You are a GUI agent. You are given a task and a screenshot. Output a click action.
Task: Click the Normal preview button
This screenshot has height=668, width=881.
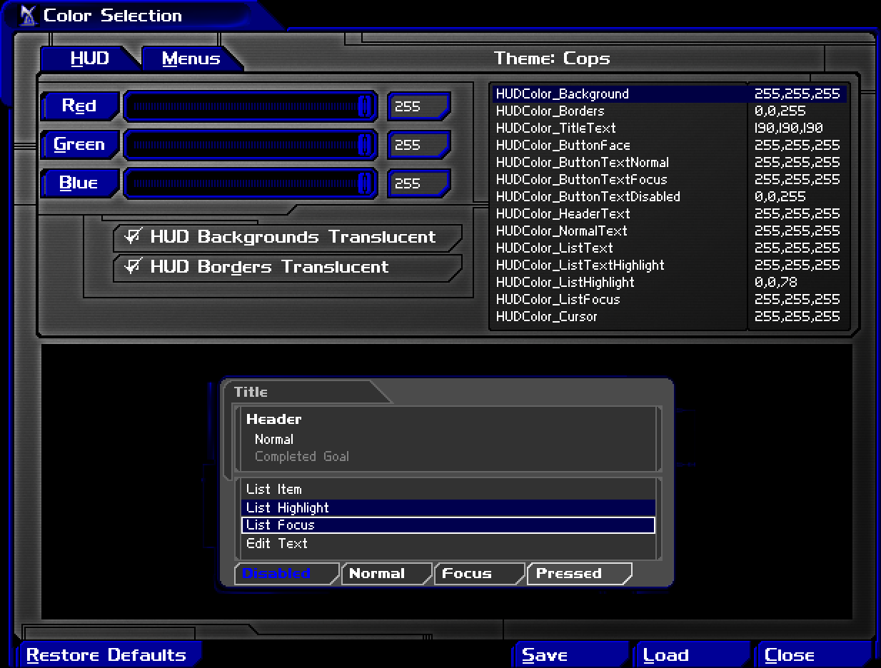click(x=387, y=573)
